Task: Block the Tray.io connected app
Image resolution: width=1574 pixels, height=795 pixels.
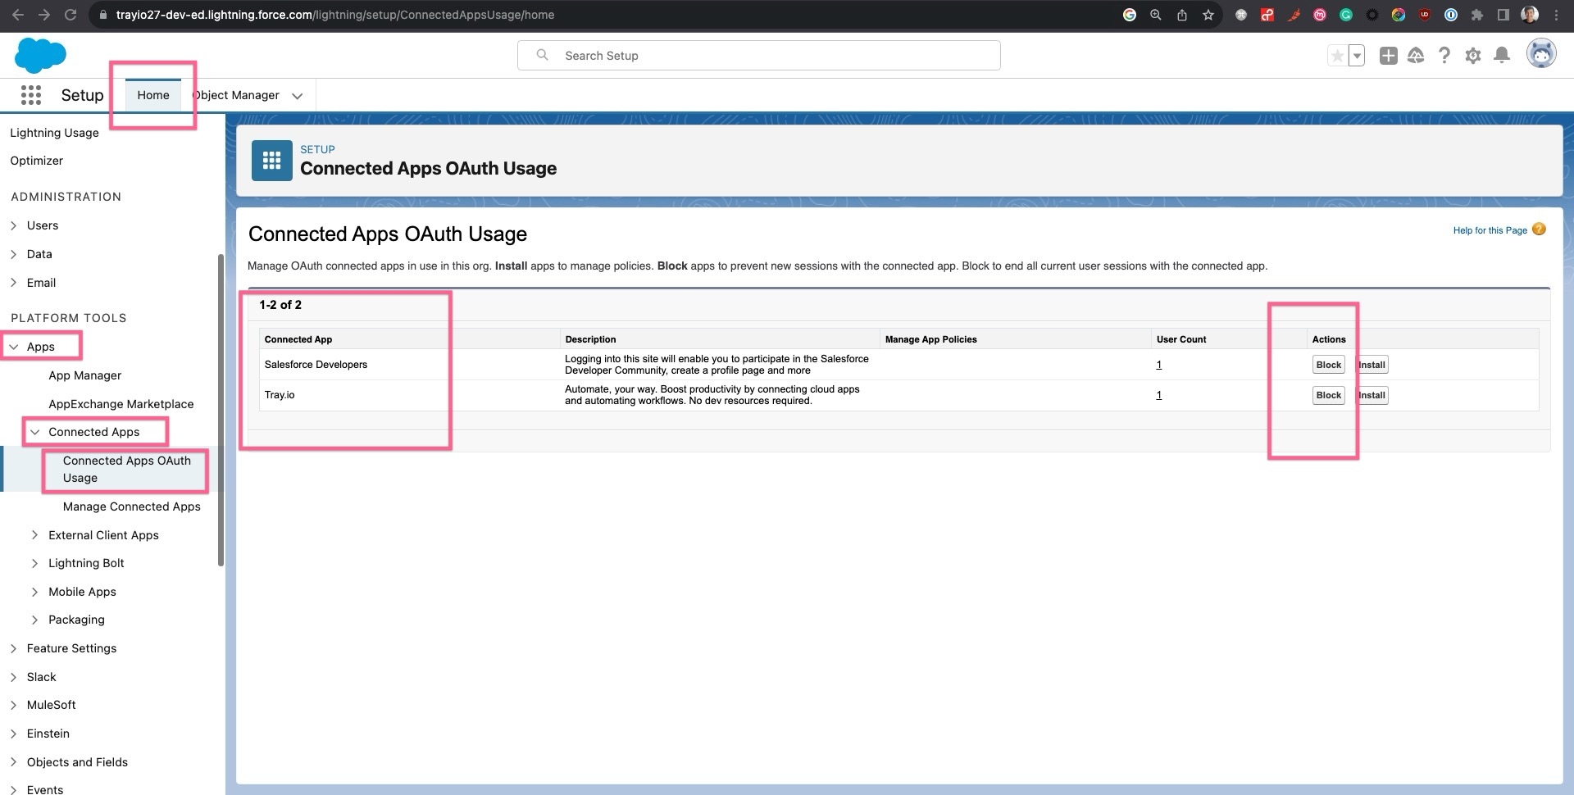Action: pos(1328,395)
